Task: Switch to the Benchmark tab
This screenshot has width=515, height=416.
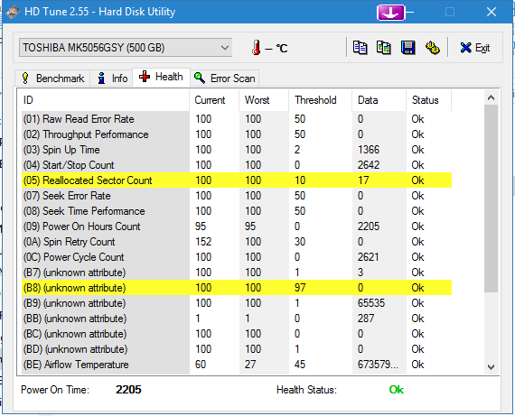Action: pyautogui.click(x=52, y=79)
